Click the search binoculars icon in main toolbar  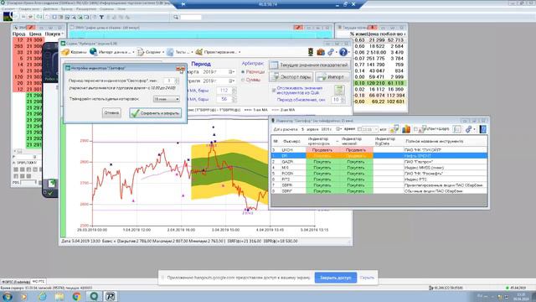point(176,17)
